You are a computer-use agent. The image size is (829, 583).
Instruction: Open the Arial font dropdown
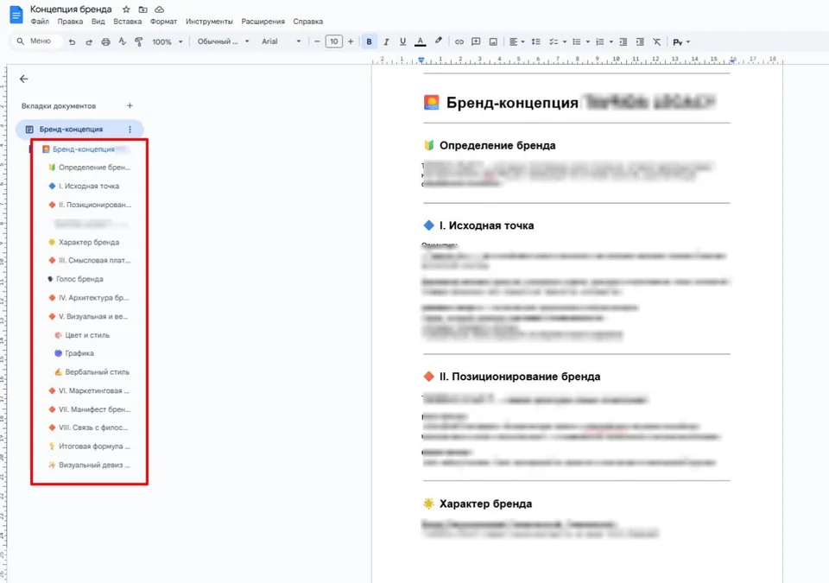[x=282, y=41]
